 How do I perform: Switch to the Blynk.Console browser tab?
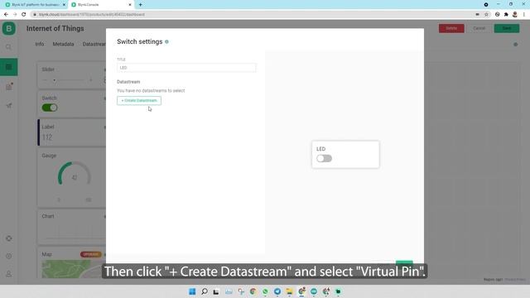coord(101,5)
